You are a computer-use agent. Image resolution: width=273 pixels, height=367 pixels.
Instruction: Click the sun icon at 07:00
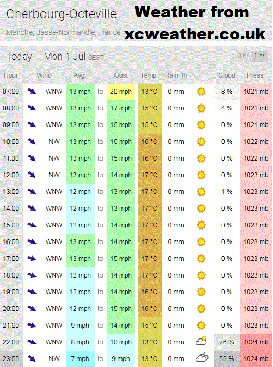(x=201, y=92)
